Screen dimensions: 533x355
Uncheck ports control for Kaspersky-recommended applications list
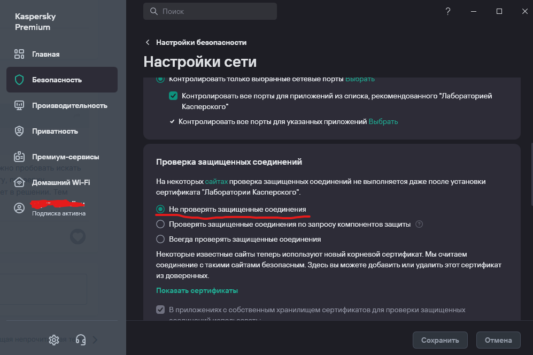pos(173,96)
